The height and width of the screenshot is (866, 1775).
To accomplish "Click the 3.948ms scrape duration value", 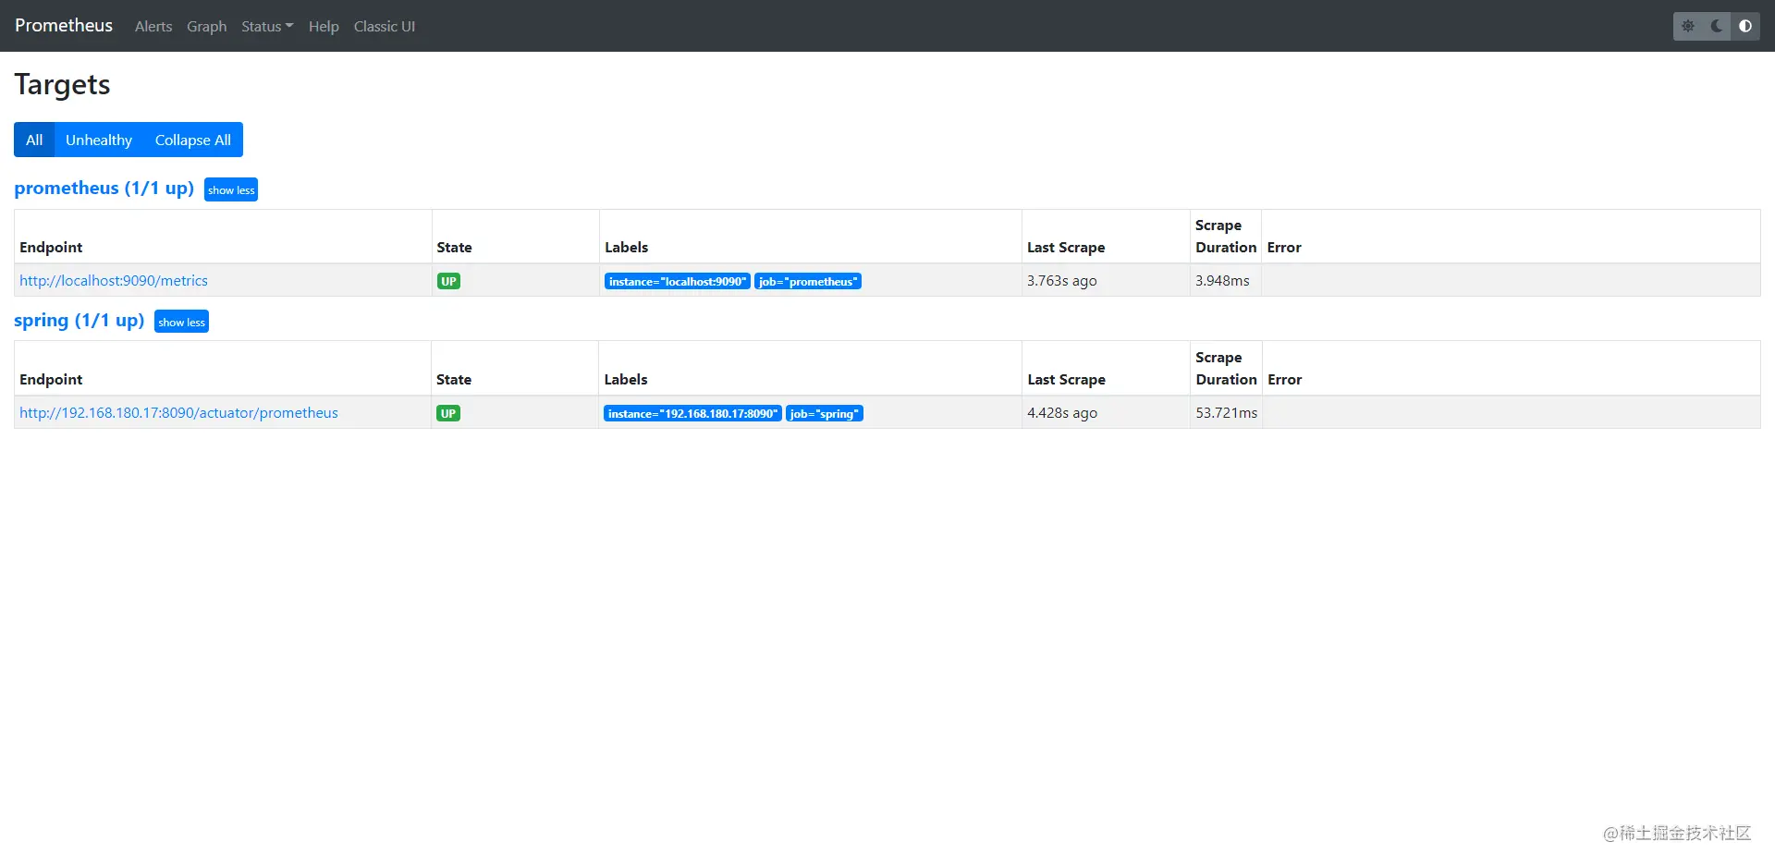I will point(1222,280).
